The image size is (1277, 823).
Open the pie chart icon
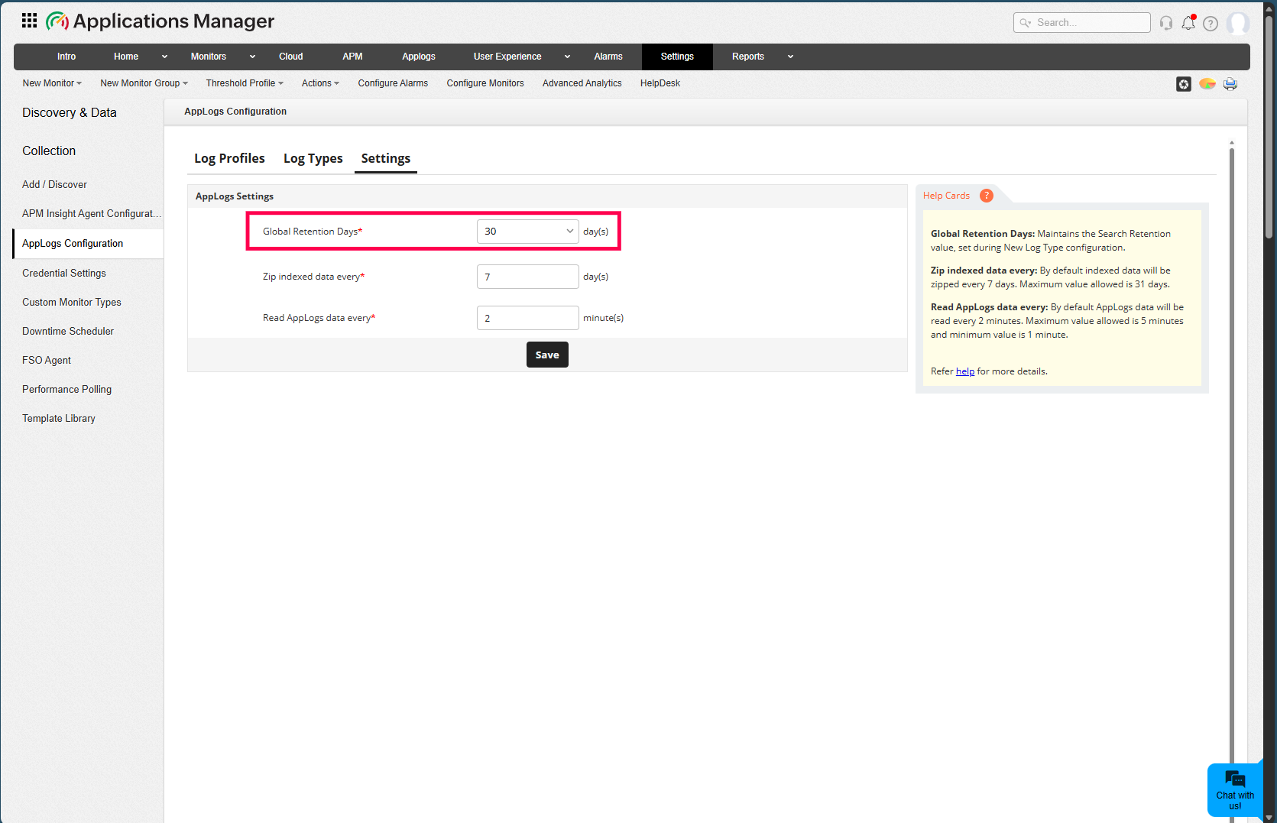pyautogui.click(x=1207, y=84)
